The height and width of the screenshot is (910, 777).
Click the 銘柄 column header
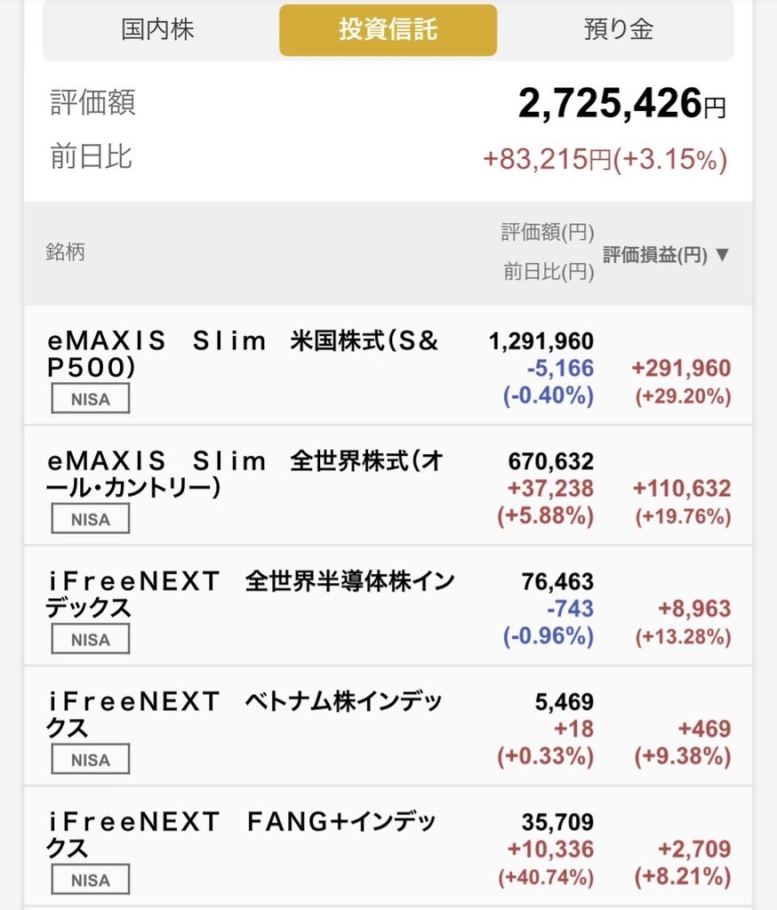pyautogui.click(x=65, y=252)
